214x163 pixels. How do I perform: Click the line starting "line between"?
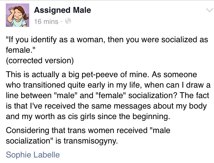click(107, 95)
